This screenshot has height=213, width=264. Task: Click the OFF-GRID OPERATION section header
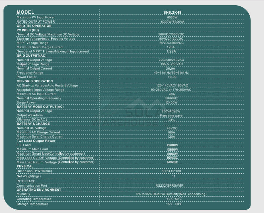tap(35, 81)
